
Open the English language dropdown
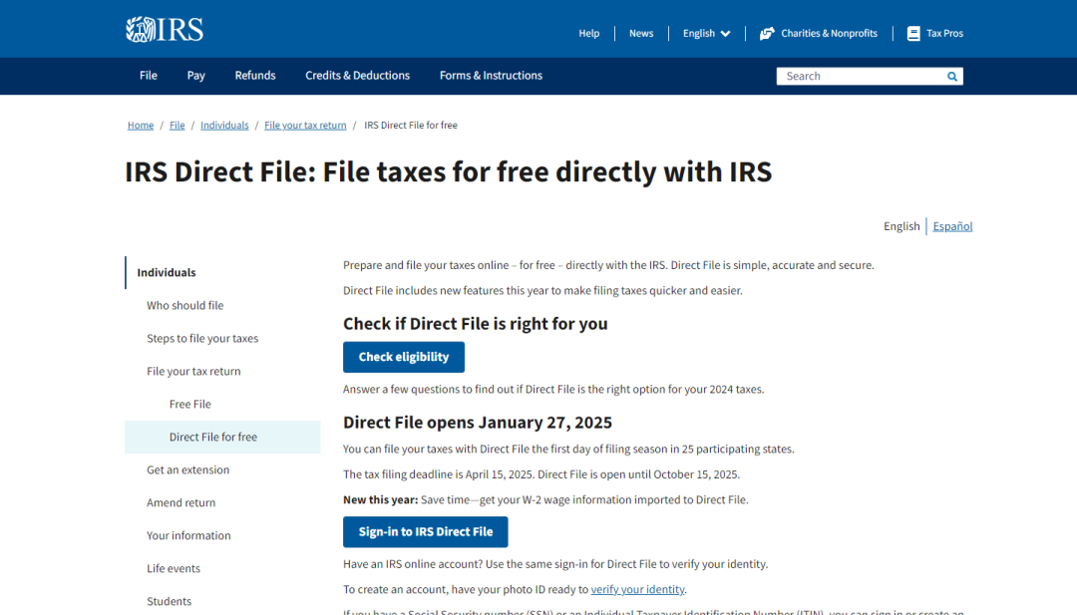point(706,33)
